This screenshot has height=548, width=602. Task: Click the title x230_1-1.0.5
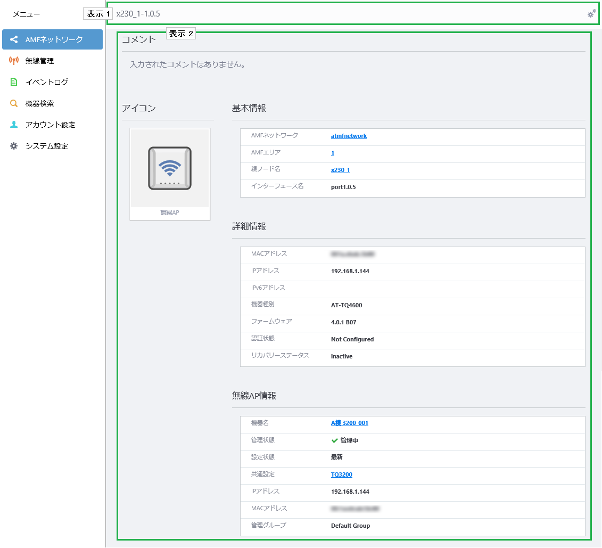(x=138, y=14)
